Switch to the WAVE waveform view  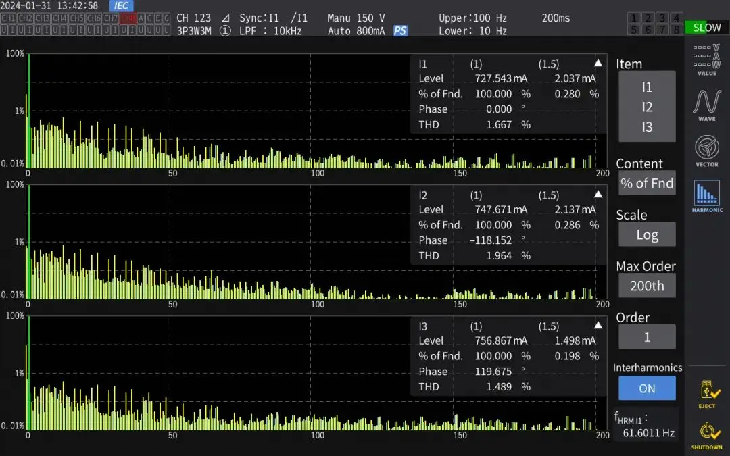pyautogui.click(x=706, y=105)
